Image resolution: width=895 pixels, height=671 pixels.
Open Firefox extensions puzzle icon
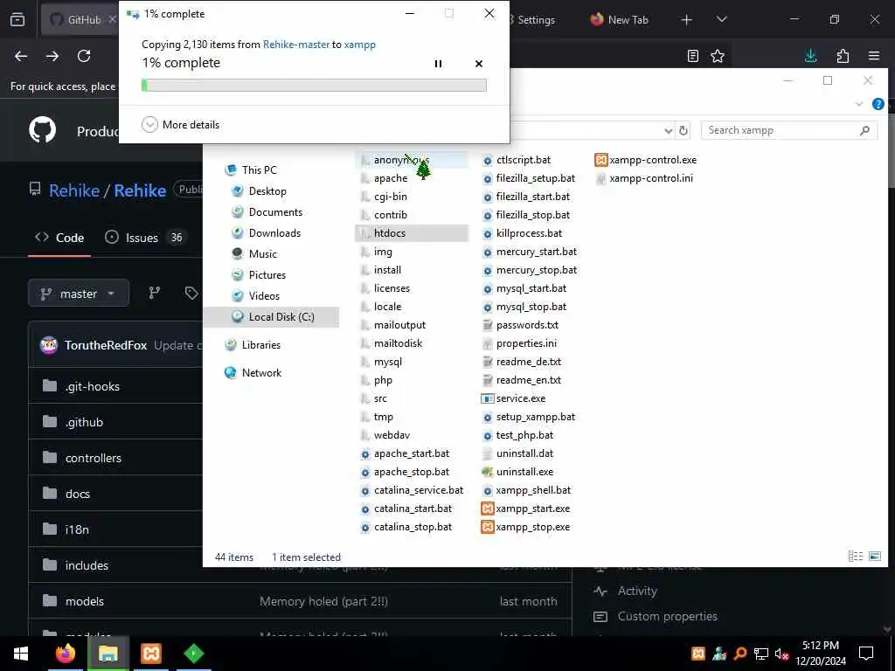pyautogui.click(x=843, y=56)
